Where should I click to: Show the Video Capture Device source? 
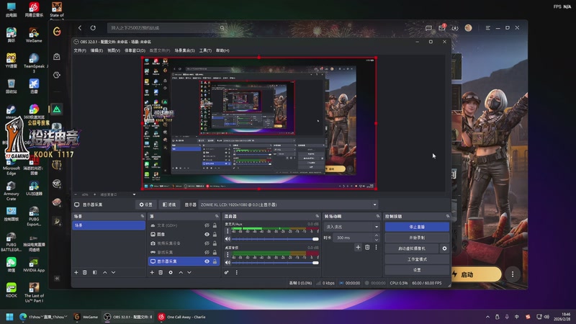(x=207, y=243)
